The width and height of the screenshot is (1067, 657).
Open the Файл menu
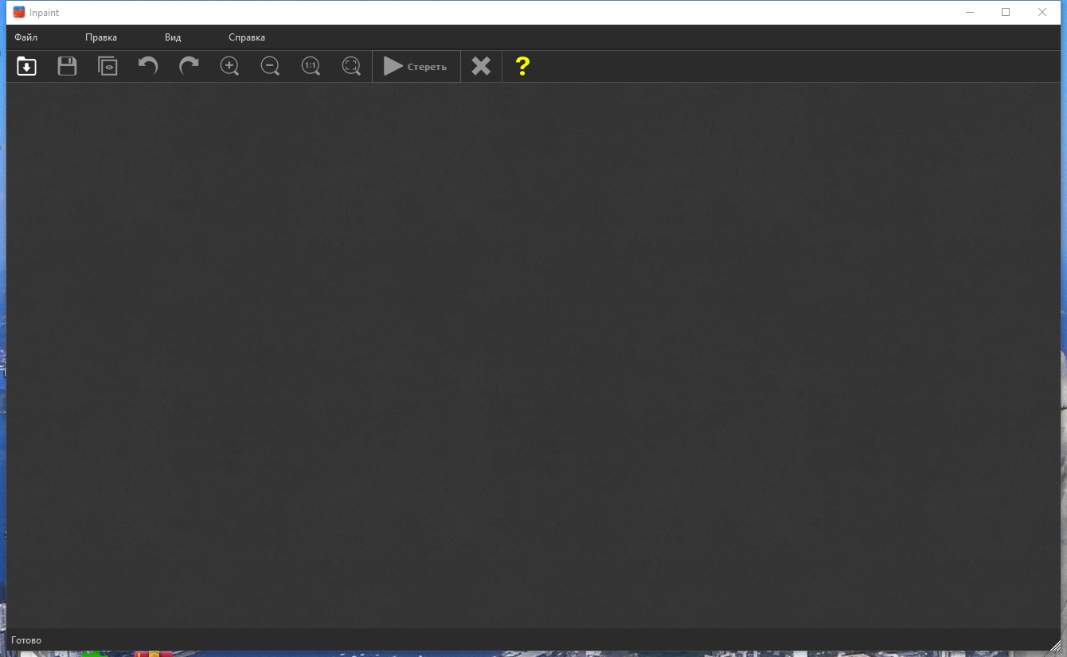[x=25, y=37]
